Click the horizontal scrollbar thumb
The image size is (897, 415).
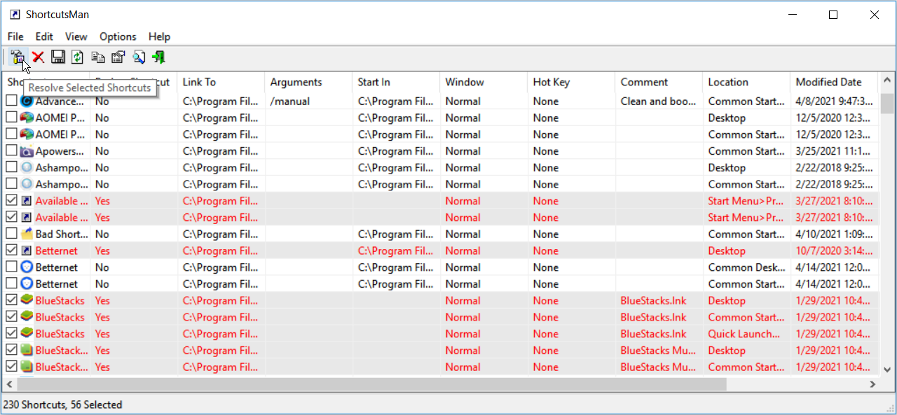click(372, 384)
